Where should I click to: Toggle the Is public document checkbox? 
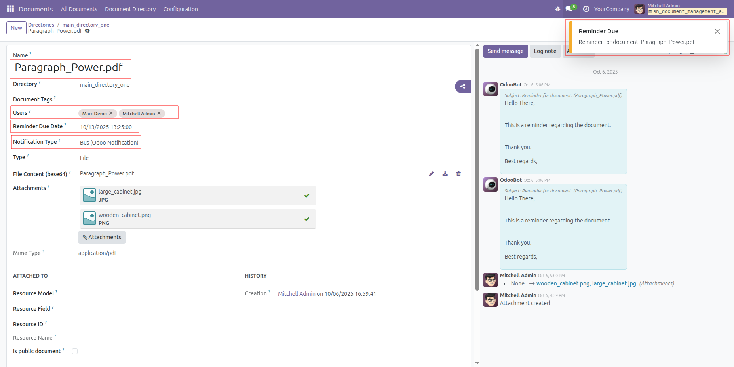tap(75, 351)
